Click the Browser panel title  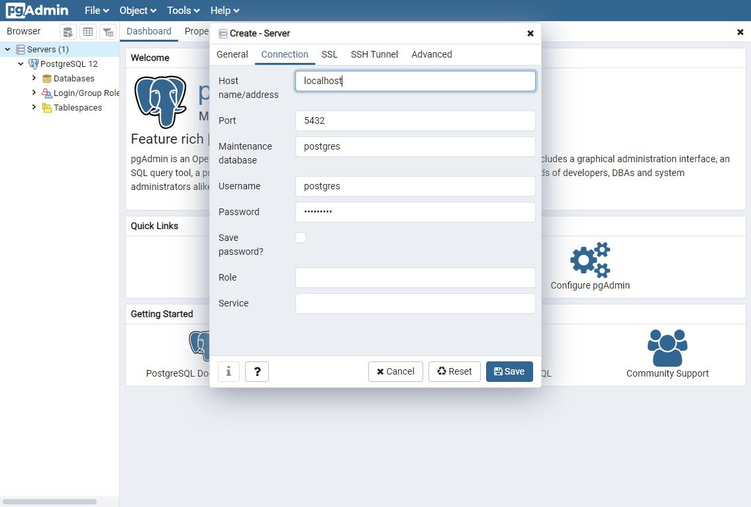(x=23, y=32)
